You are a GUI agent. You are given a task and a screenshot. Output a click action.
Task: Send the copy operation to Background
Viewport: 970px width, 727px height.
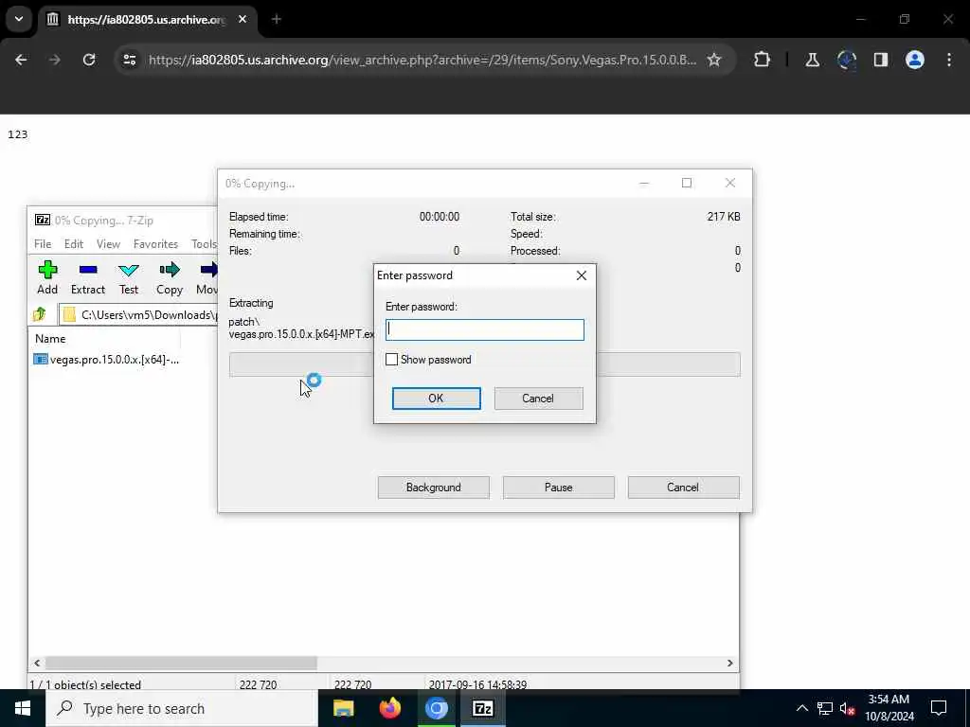(x=434, y=488)
